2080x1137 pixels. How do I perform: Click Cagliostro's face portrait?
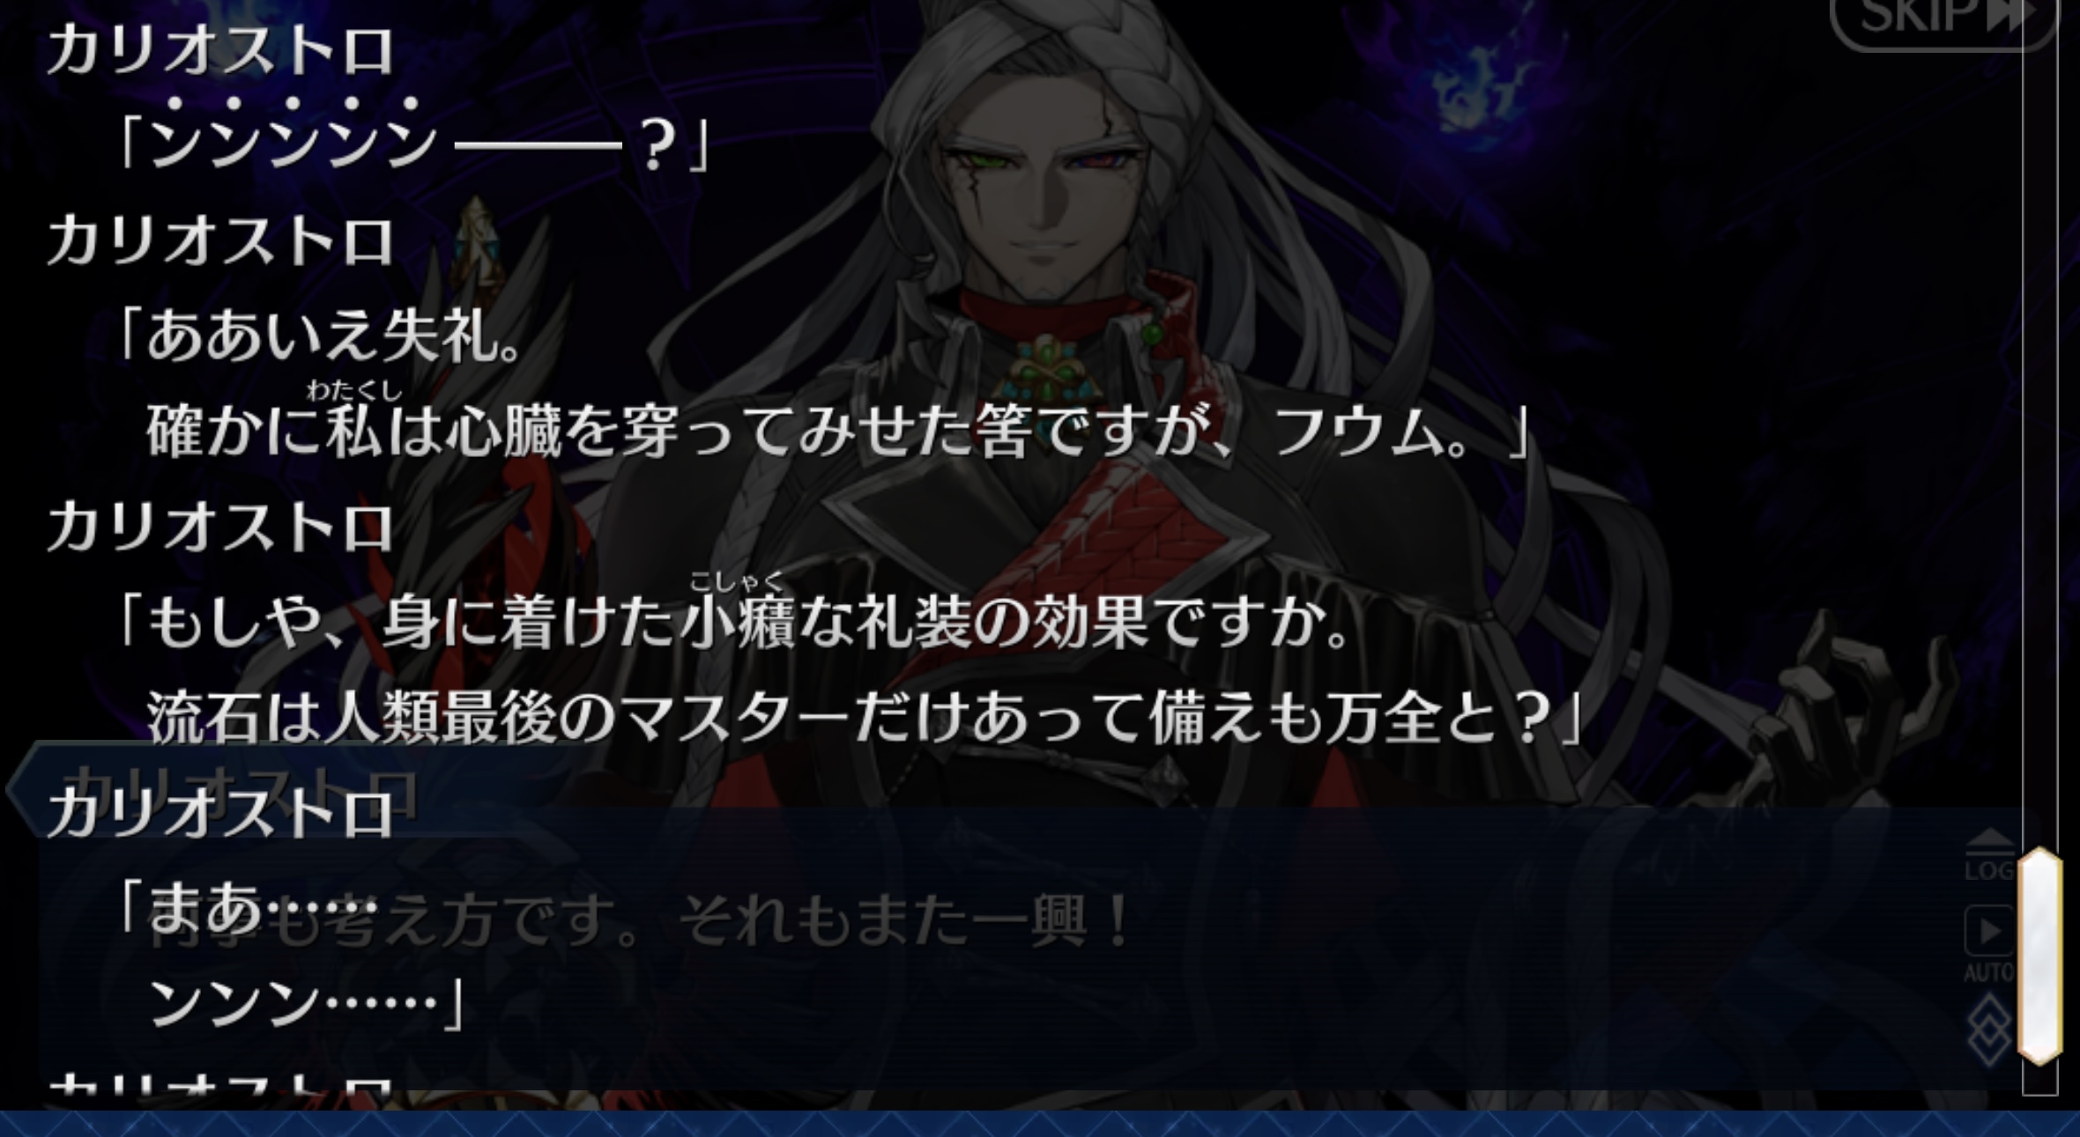click(1044, 203)
